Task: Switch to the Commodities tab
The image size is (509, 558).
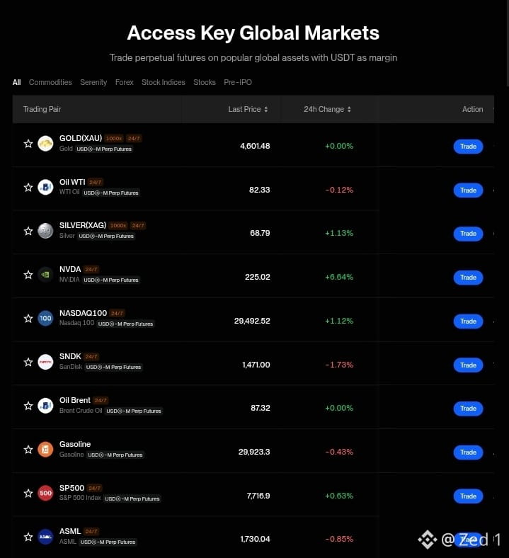Action: pyautogui.click(x=50, y=82)
